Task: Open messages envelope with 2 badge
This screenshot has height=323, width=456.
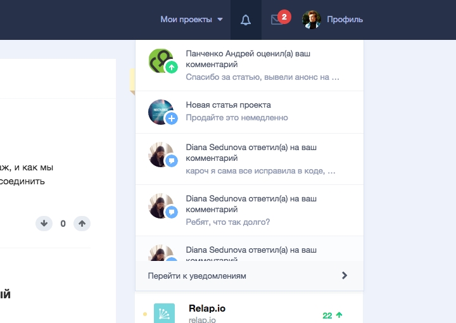Action: click(x=277, y=20)
